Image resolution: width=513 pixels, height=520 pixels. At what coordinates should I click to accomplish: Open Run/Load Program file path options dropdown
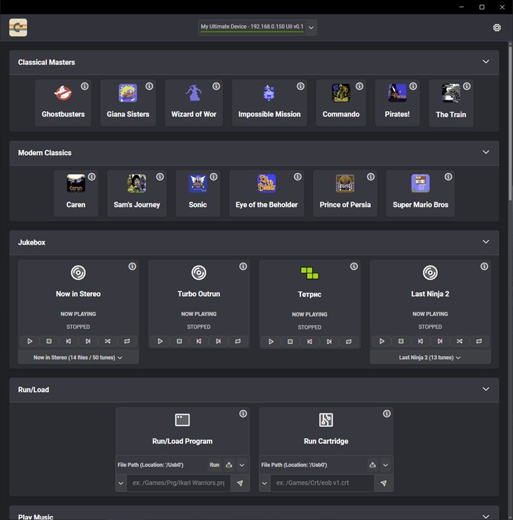242,465
